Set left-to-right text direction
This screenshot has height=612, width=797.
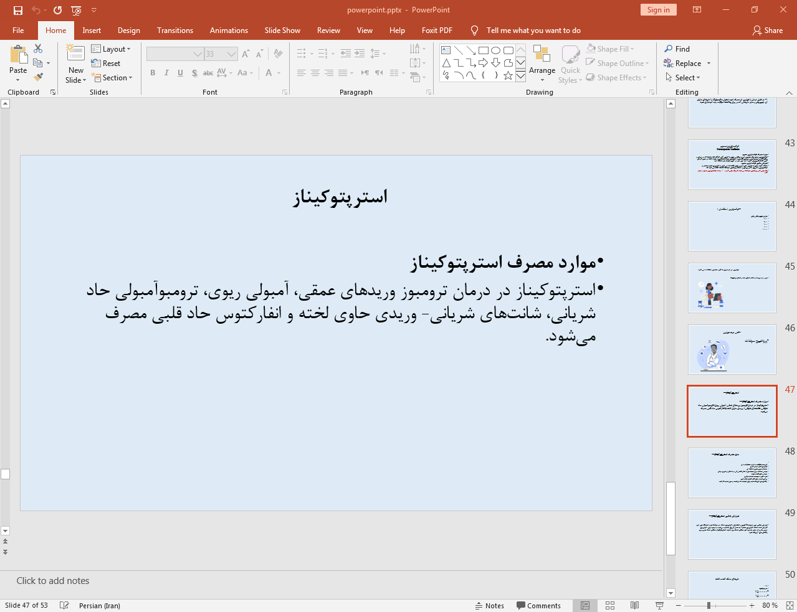365,73
